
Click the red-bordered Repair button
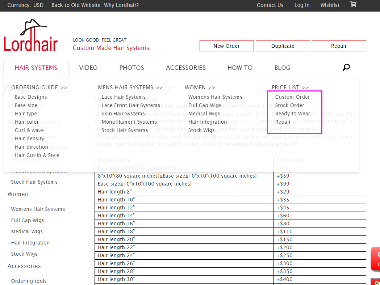click(x=339, y=46)
